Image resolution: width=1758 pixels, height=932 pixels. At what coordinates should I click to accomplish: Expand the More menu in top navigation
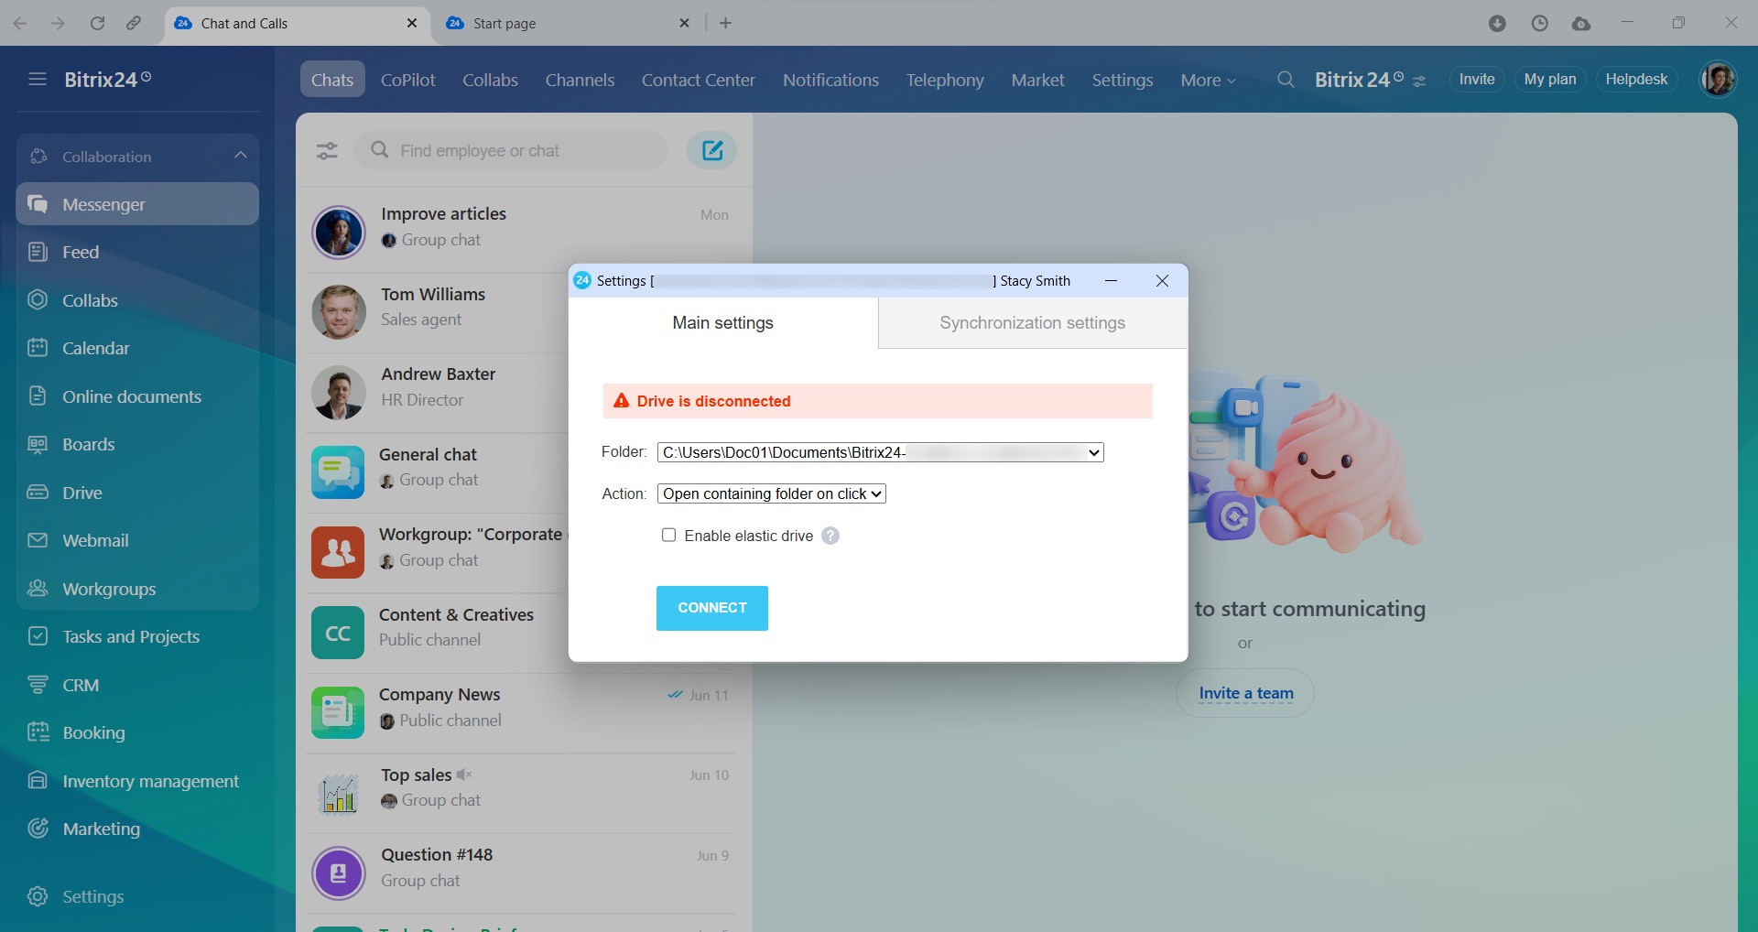[x=1207, y=81]
